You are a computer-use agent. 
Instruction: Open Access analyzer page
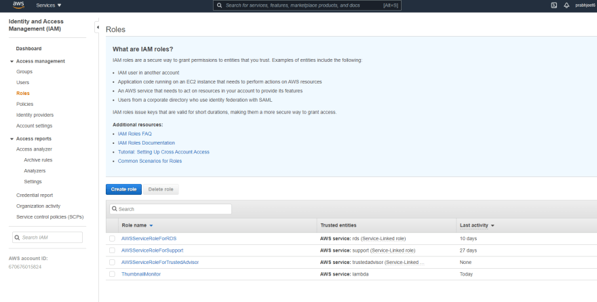coord(35,149)
